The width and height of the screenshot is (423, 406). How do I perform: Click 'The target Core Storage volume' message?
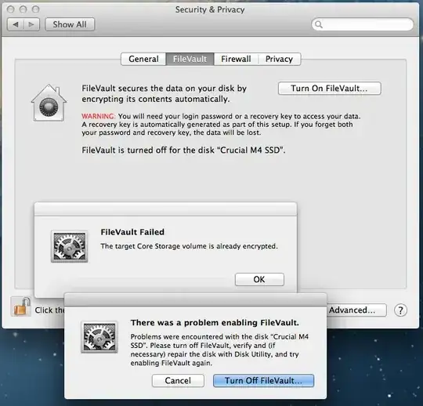point(189,246)
